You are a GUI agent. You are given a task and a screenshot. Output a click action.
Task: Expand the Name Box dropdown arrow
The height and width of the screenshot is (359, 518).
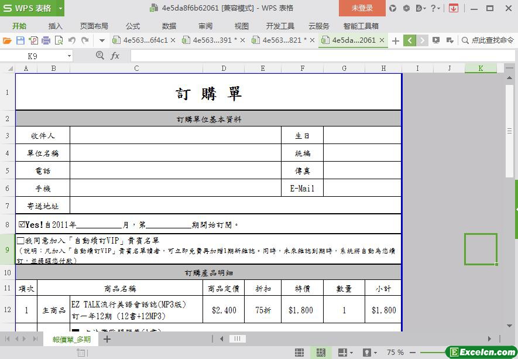point(69,56)
